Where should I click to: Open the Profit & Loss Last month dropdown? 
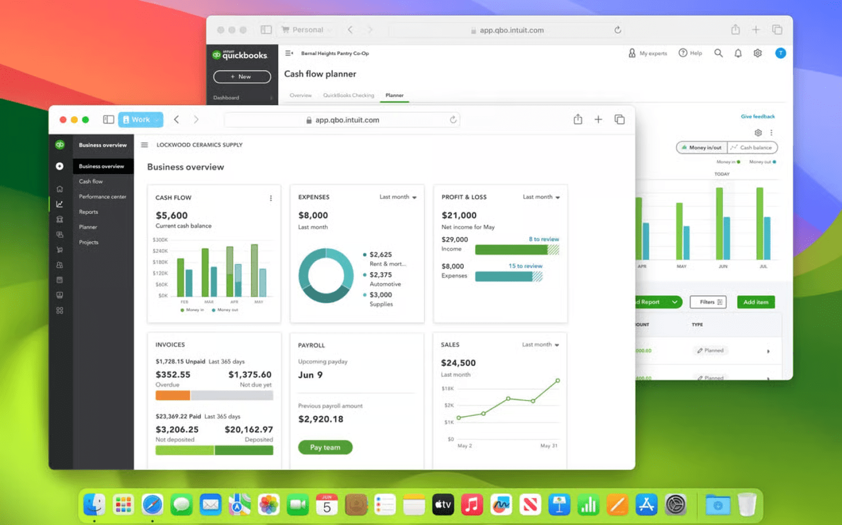(541, 197)
